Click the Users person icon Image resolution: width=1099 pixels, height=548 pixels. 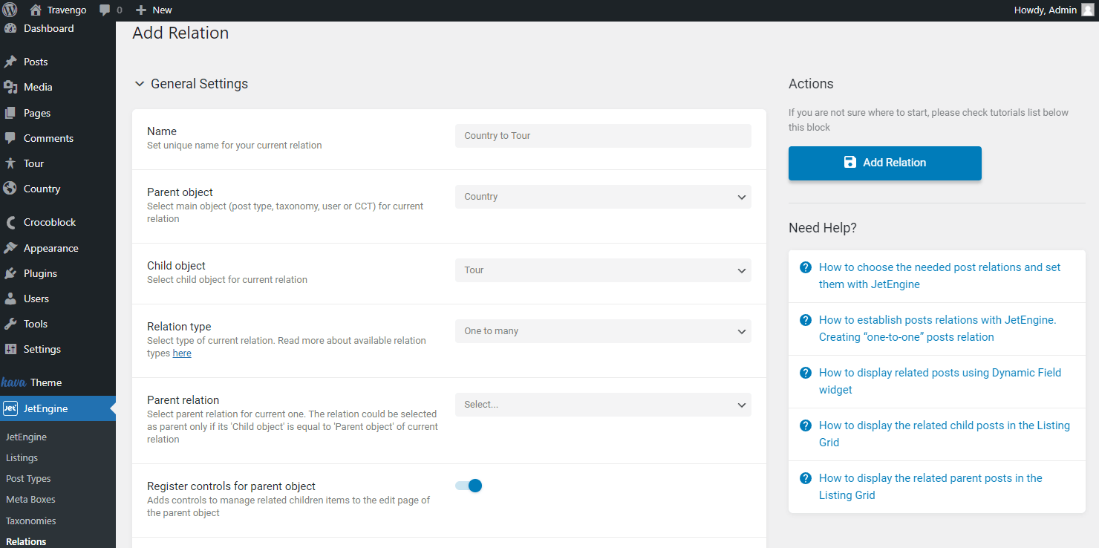10,299
